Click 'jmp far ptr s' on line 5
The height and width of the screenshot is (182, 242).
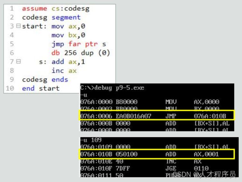79,44
